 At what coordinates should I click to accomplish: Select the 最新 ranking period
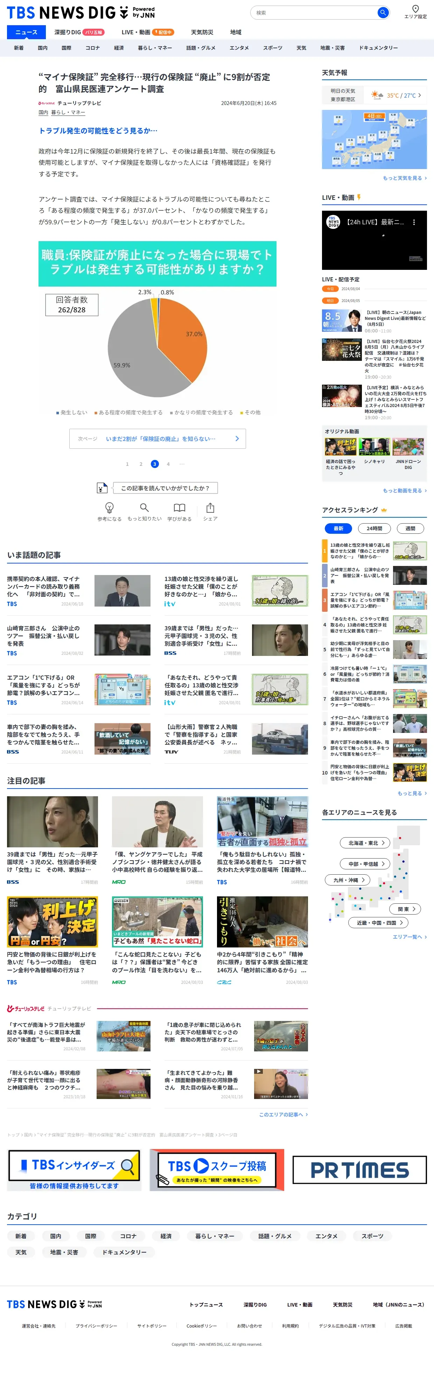tap(338, 528)
